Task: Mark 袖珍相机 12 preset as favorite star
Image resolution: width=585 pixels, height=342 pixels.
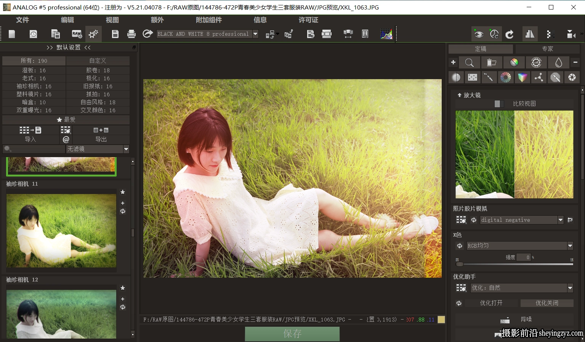Action: [123, 288]
